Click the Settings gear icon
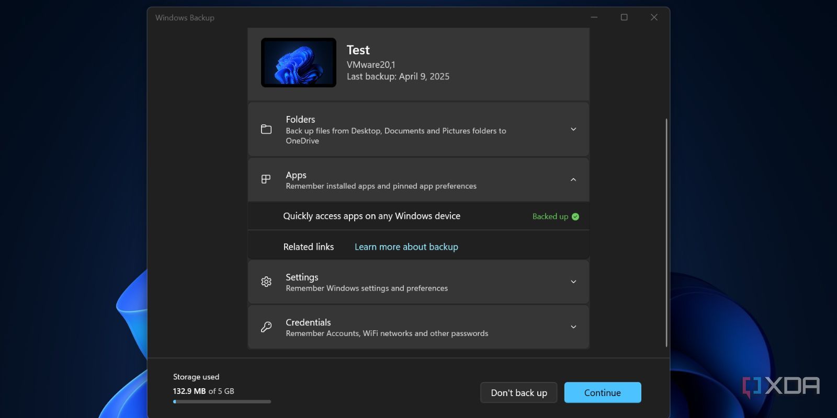This screenshot has width=837, height=418. [266, 282]
